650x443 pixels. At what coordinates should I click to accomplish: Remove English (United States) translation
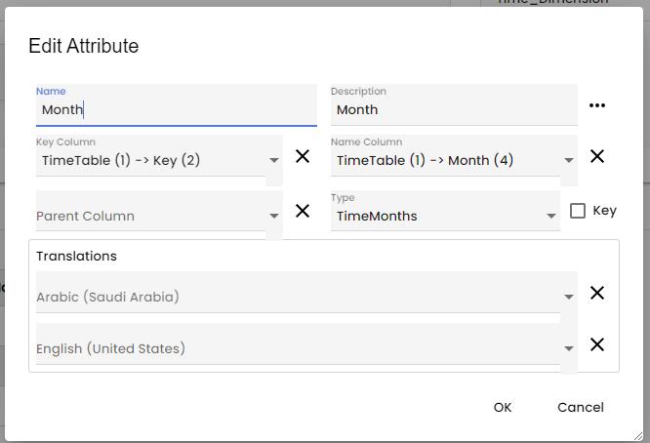point(597,344)
